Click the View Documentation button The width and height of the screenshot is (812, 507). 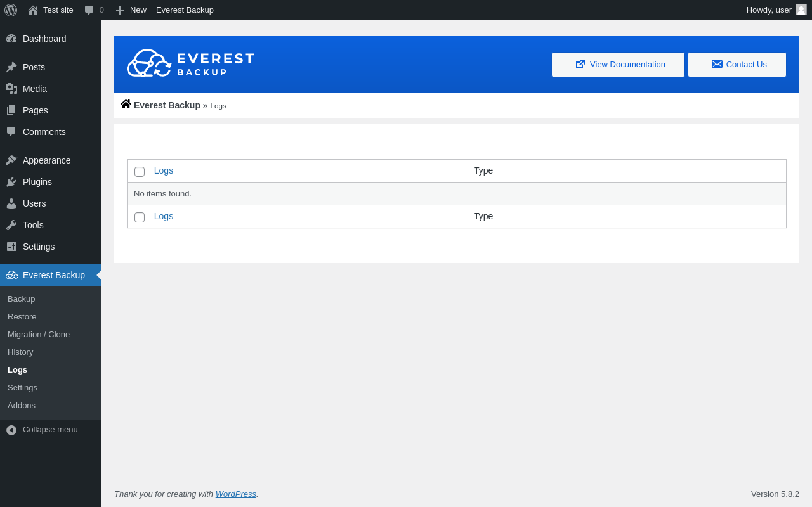click(618, 65)
